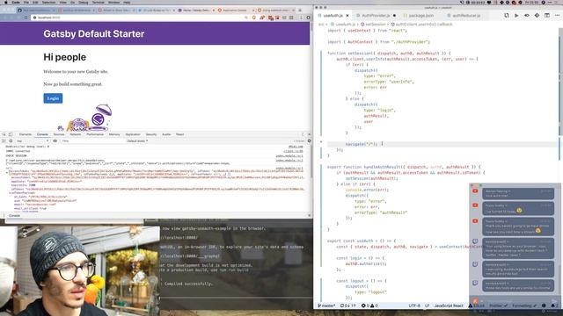Click the LF line ending in status bar
Viewport: 563px width, 316px height.
click(x=427, y=305)
